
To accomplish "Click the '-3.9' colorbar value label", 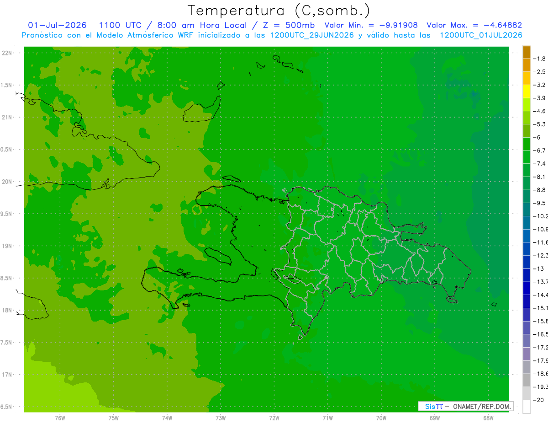I will coord(539,98).
